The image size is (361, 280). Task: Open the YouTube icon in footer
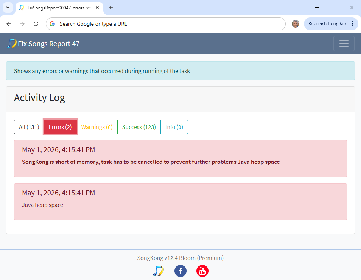[x=202, y=271]
